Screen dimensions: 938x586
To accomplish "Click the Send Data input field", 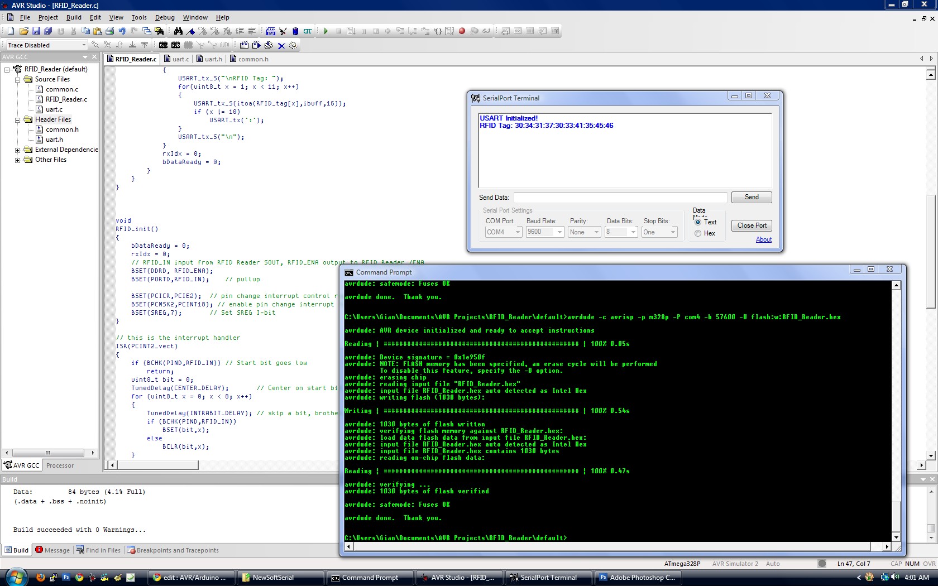I will coord(620,198).
